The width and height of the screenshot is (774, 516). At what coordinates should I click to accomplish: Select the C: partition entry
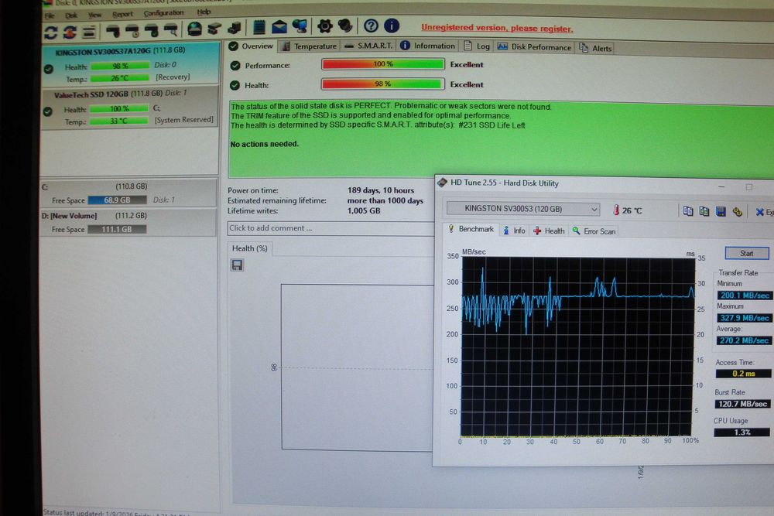click(128, 193)
